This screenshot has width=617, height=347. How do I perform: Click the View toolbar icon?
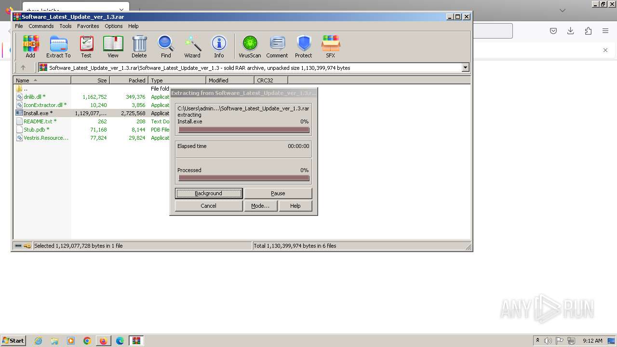(113, 47)
